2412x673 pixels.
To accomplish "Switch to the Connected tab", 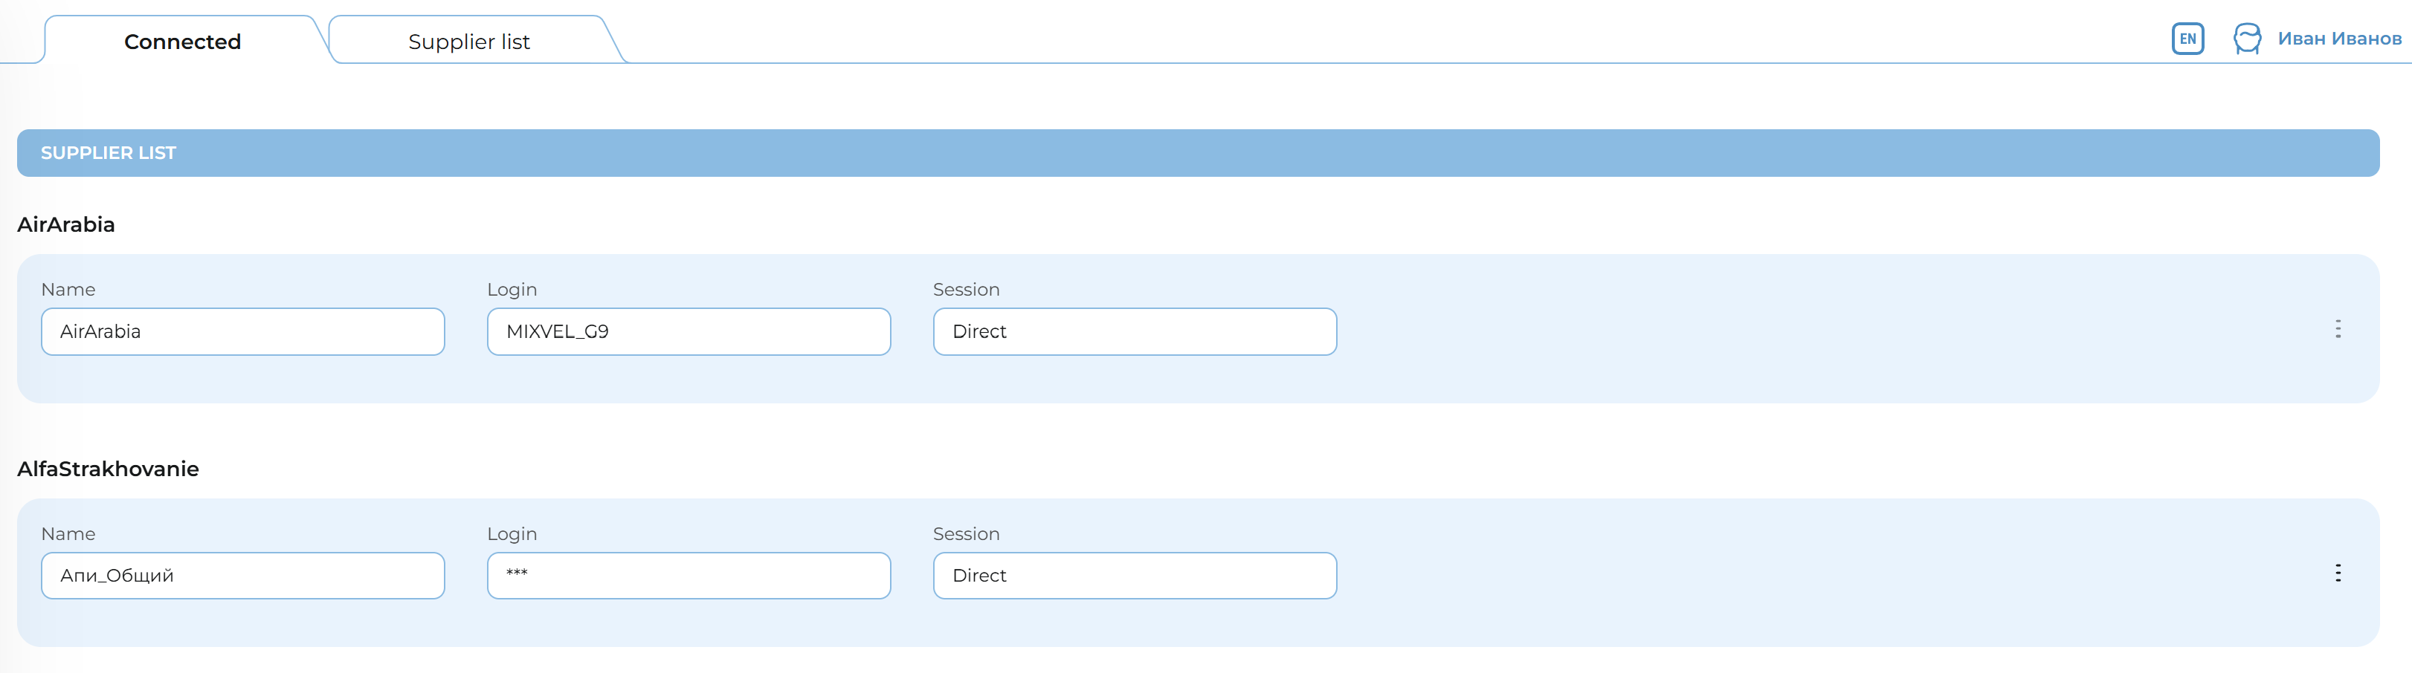I will pos(183,42).
